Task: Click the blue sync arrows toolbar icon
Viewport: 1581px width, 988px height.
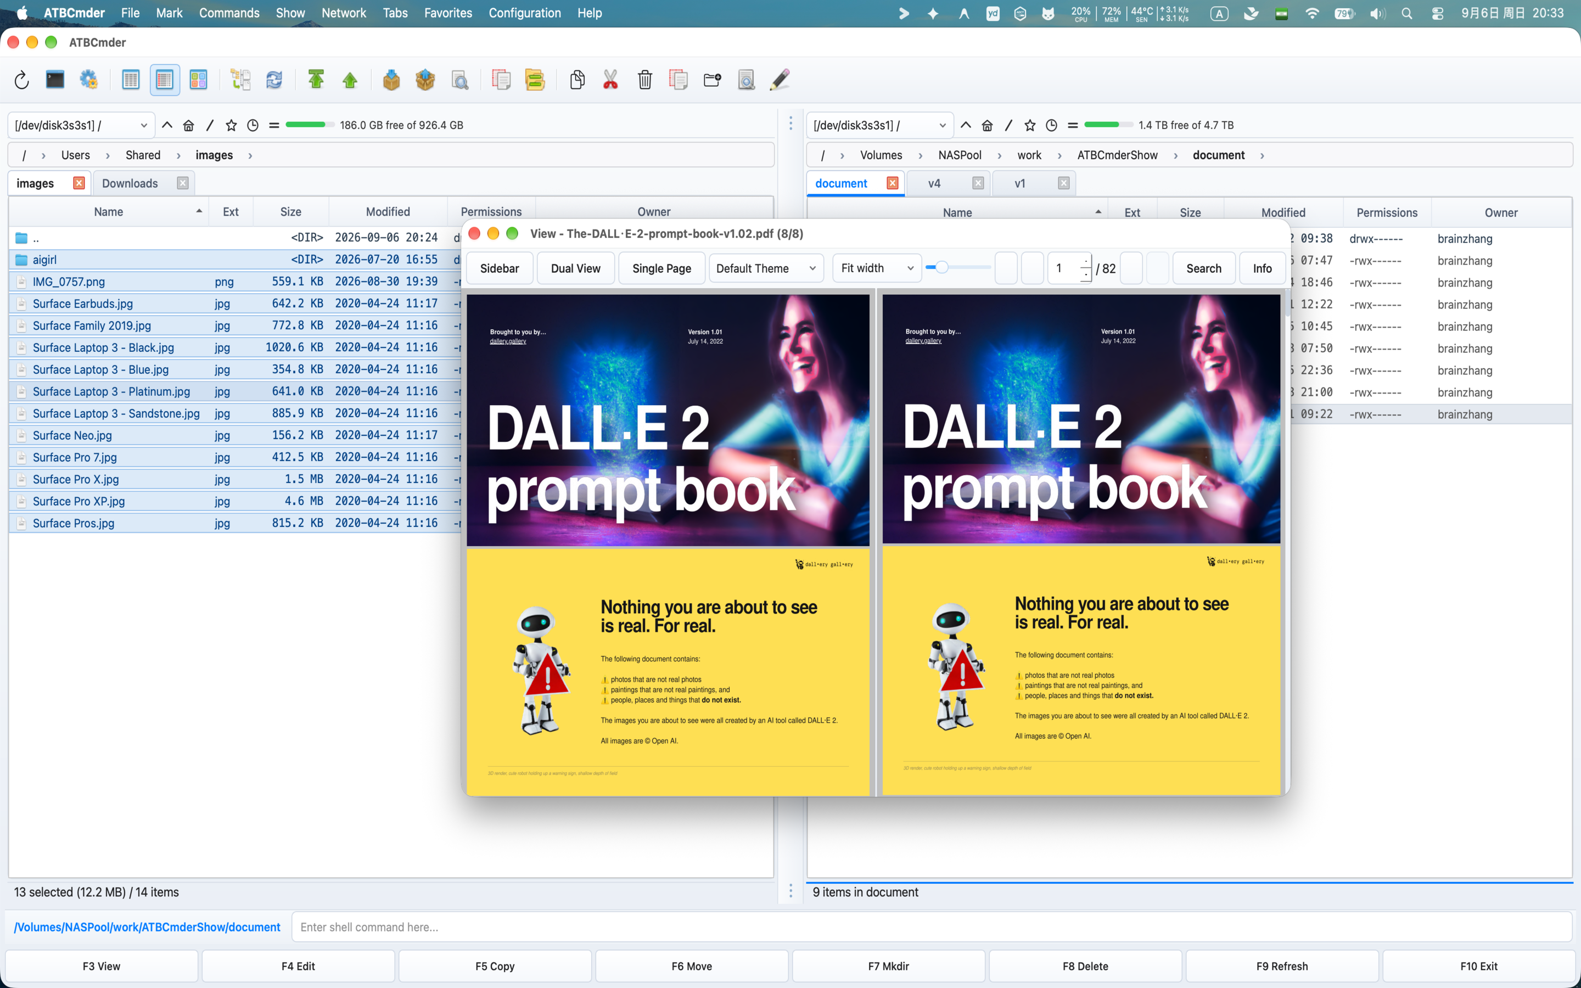Action: point(274,80)
